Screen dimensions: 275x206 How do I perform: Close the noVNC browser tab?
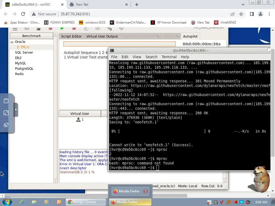tap(62, 5)
